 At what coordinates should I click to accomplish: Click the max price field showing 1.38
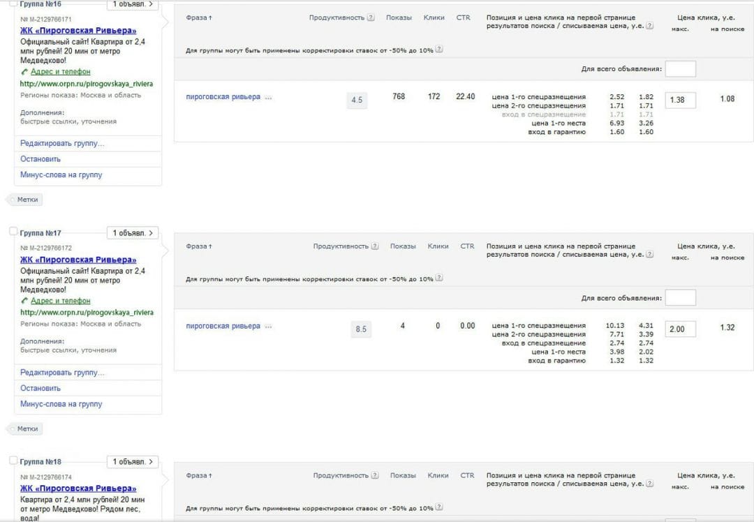[681, 100]
